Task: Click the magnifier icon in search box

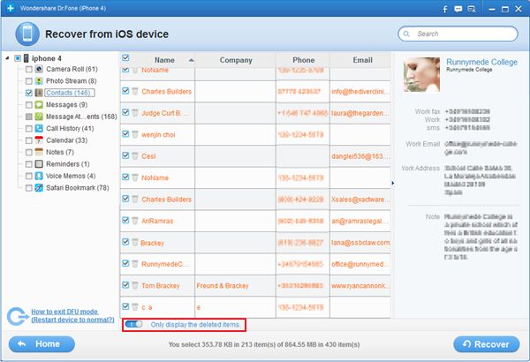Action: point(406,34)
